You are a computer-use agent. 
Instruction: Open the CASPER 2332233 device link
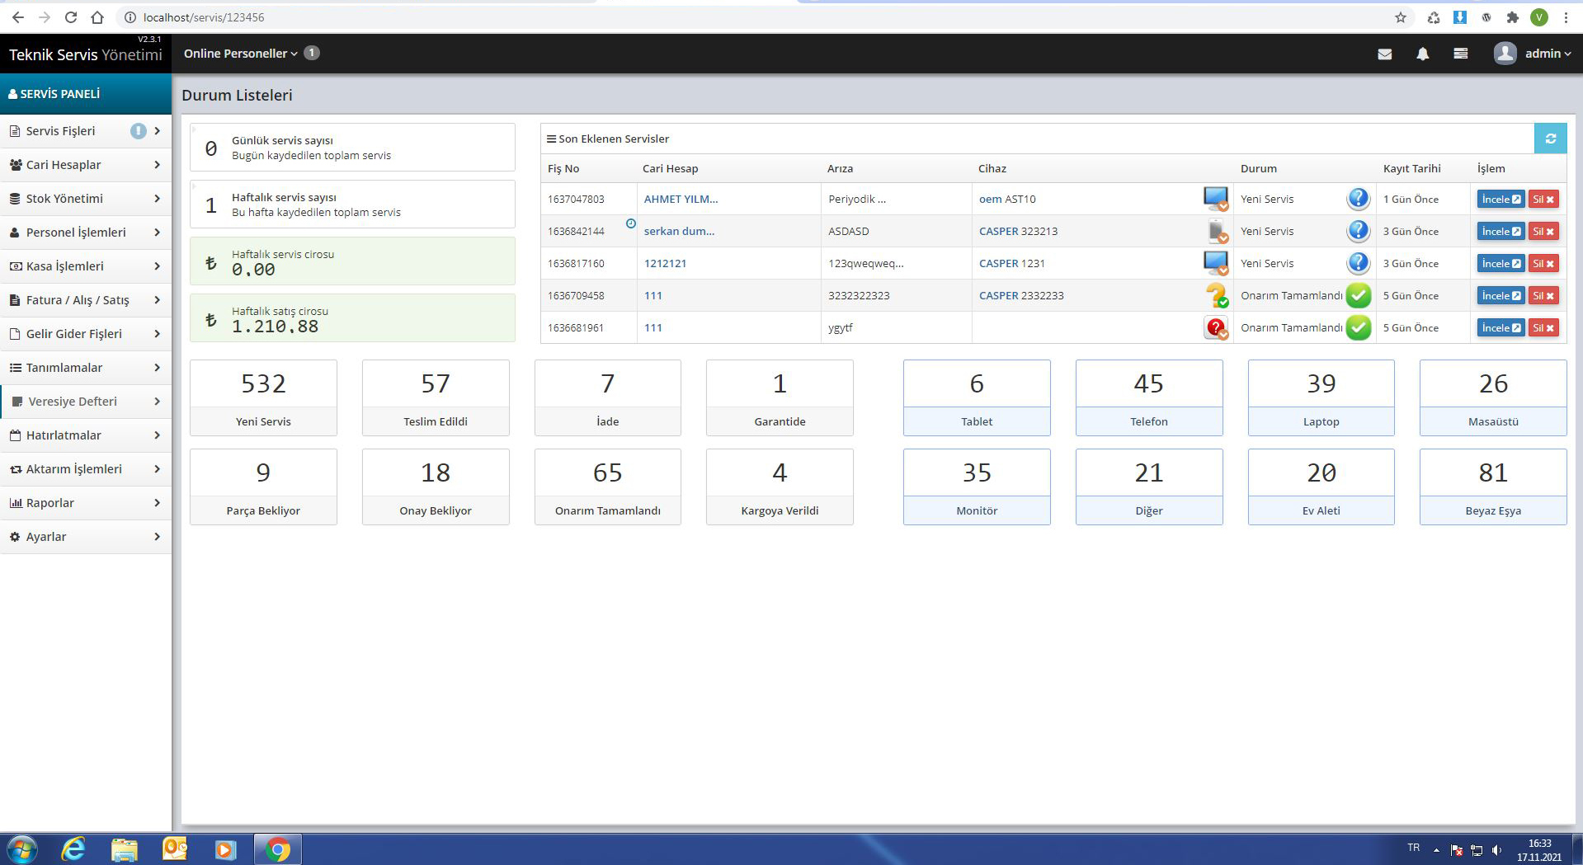click(1020, 296)
